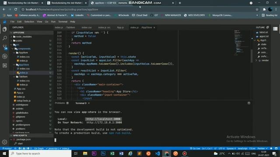280x157 pixels.
Task: Open the Terminal menu
Action: [63, 22]
